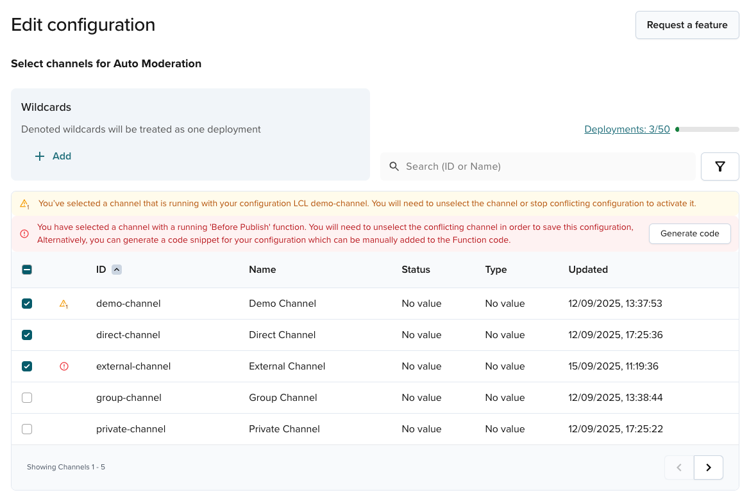Viewport: 749px width, 504px height.
Task: Select the direct-channel row checkbox
Action: [x=27, y=334]
